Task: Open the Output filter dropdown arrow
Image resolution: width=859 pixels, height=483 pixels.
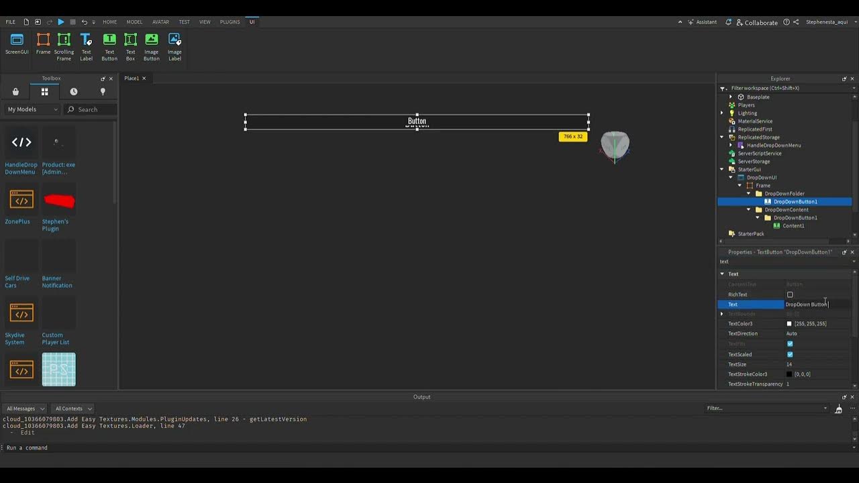Action: click(x=825, y=409)
